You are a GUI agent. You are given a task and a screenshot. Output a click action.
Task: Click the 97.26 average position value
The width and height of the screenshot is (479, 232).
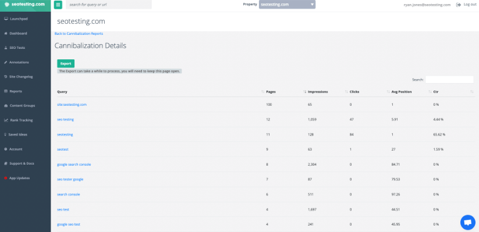(x=396, y=194)
